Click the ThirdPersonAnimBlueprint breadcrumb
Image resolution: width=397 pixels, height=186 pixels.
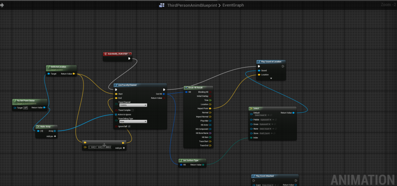(x=192, y=5)
